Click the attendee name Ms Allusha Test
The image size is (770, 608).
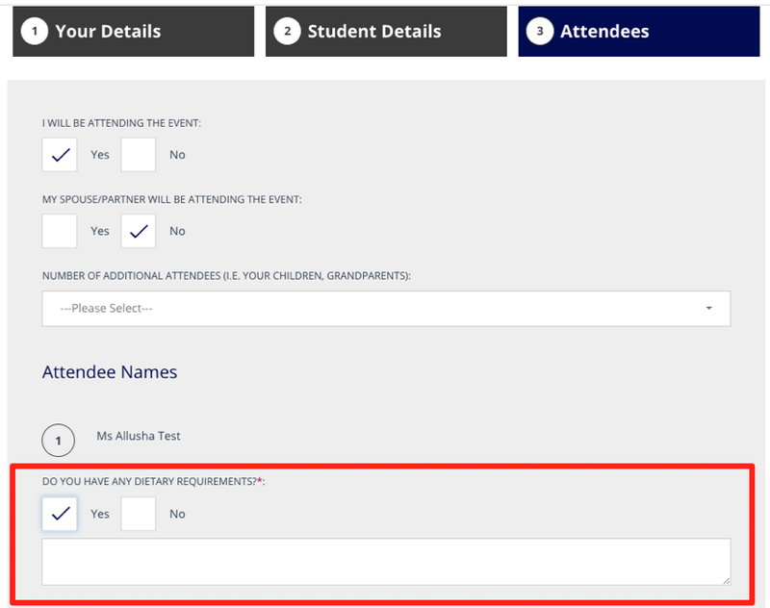139,436
